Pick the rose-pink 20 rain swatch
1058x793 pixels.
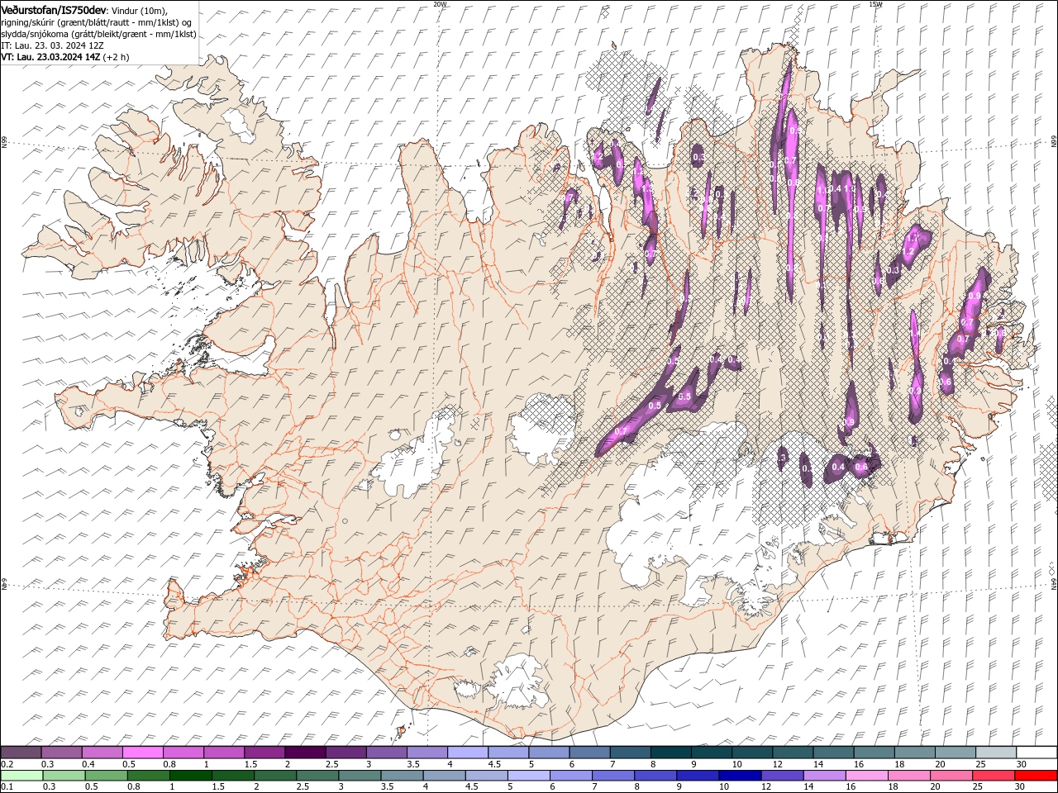pyautogui.click(x=951, y=776)
